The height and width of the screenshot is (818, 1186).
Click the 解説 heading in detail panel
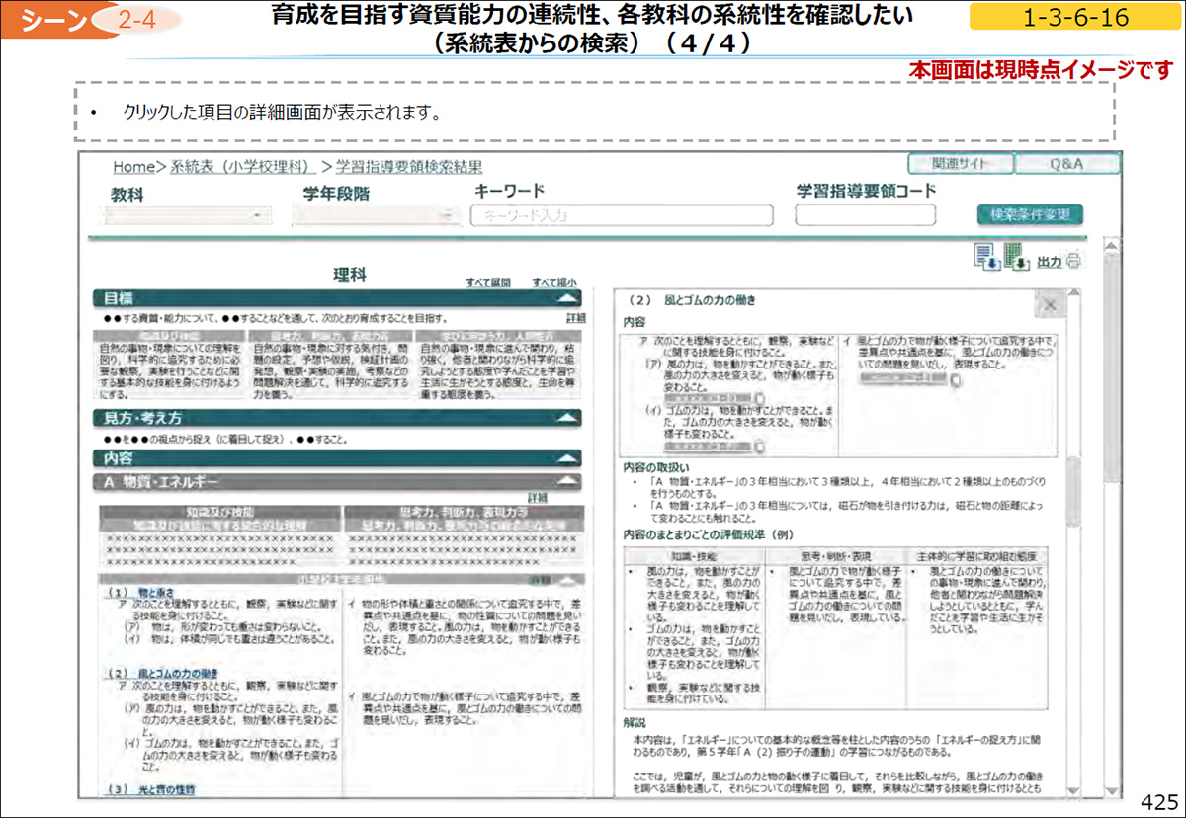pos(634,722)
